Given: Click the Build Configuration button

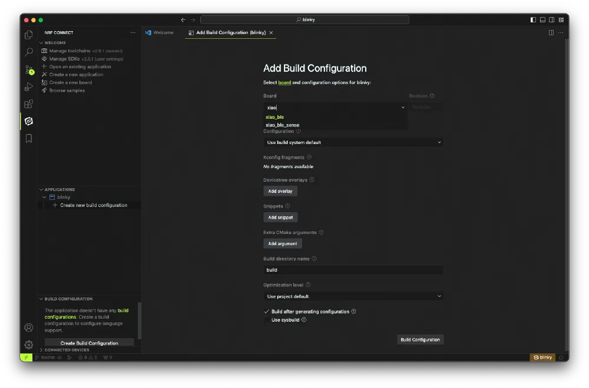Looking at the screenshot, I should [x=420, y=340].
